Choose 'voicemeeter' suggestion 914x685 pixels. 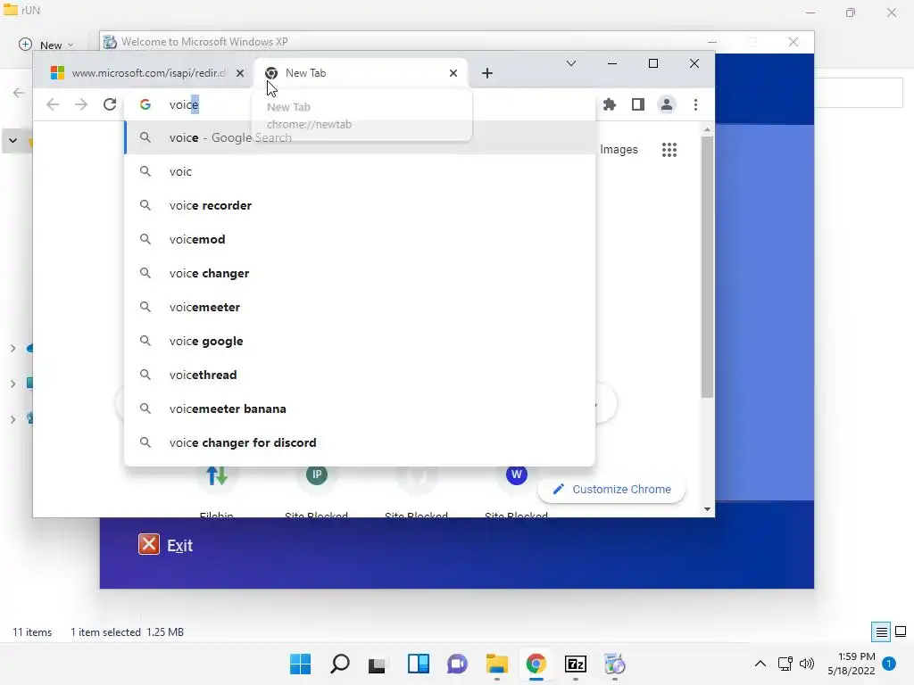360,307
